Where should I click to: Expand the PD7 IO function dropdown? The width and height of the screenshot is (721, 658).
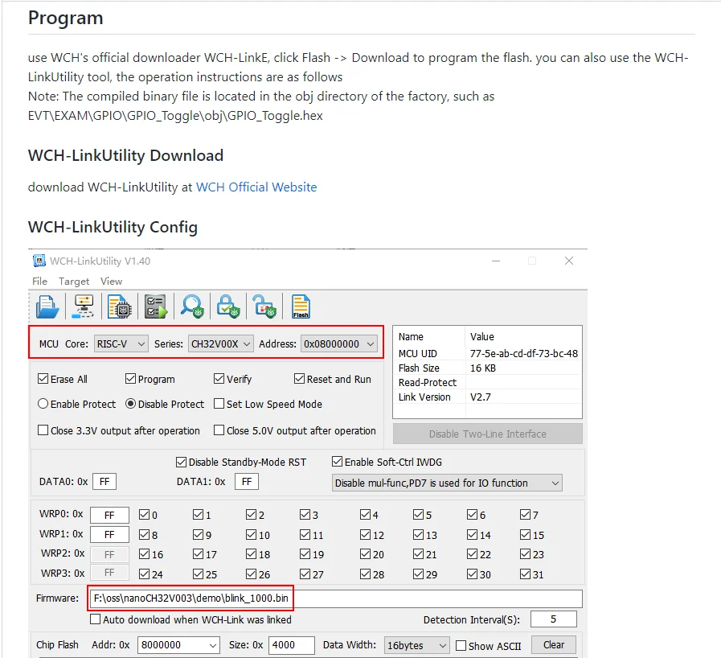pyautogui.click(x=447, y=483)
